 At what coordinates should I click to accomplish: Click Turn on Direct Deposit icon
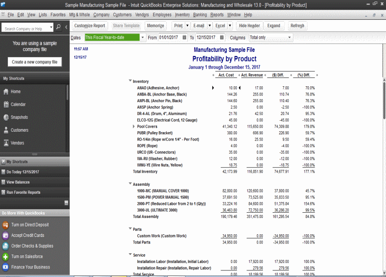(5, 225)
